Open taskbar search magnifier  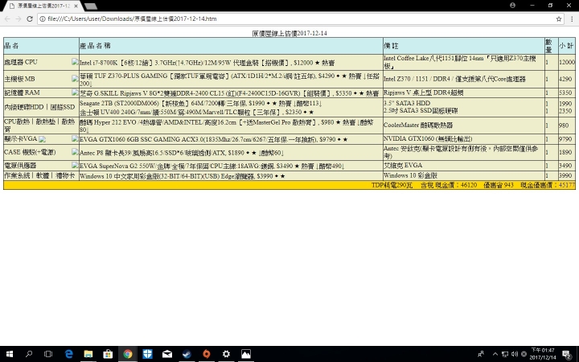(29, 354)
